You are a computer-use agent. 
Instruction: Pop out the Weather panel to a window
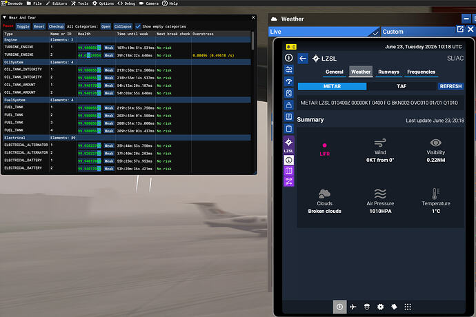(x=460, y=29)
